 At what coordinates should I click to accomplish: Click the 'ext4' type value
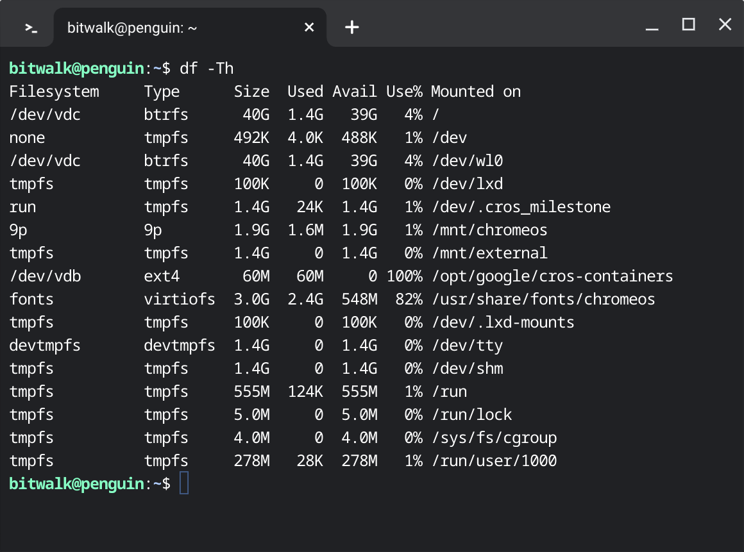pyautogui.click(x=162, y=276)
